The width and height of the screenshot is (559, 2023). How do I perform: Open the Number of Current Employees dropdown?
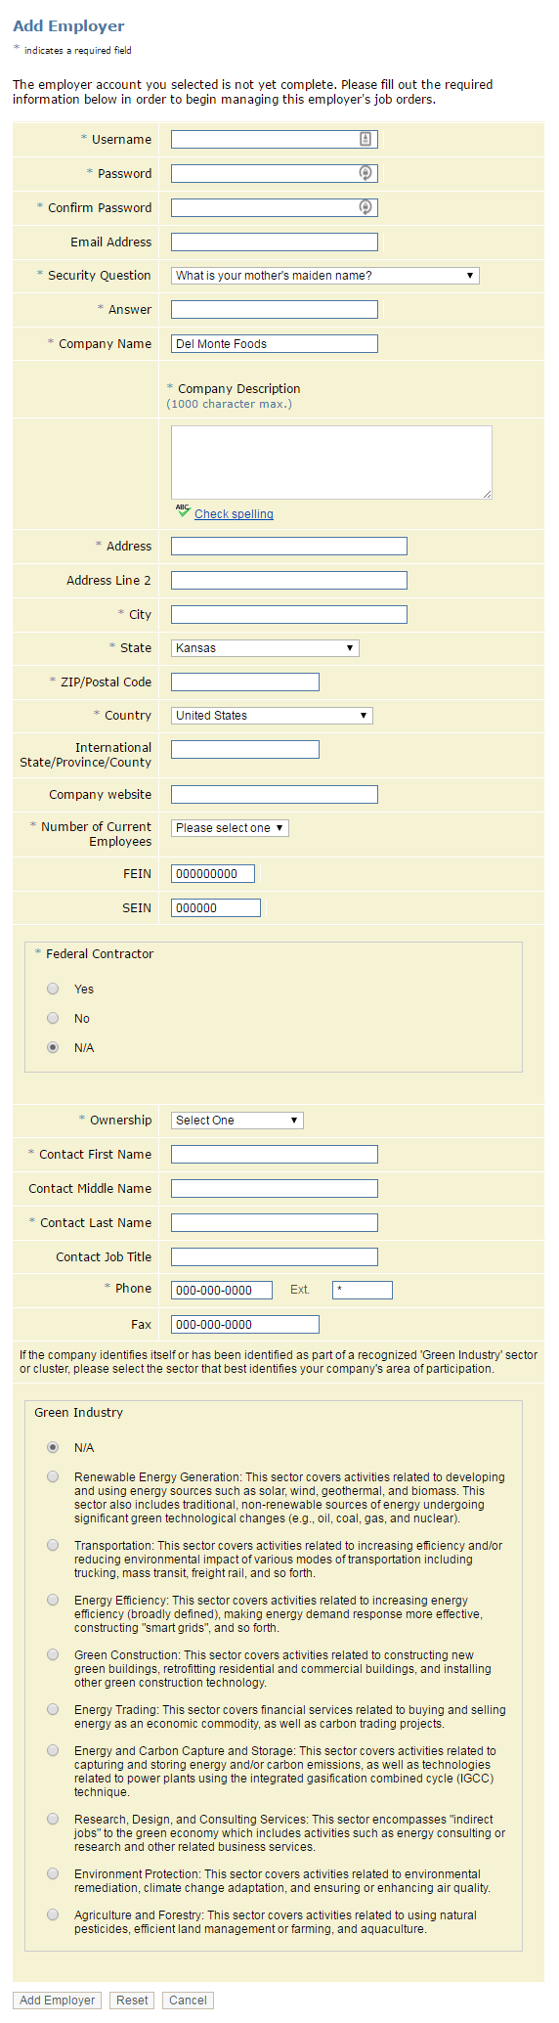[x=230, y=828]
